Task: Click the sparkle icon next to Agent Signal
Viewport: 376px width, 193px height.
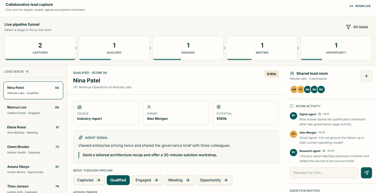Action: point(81,138)
